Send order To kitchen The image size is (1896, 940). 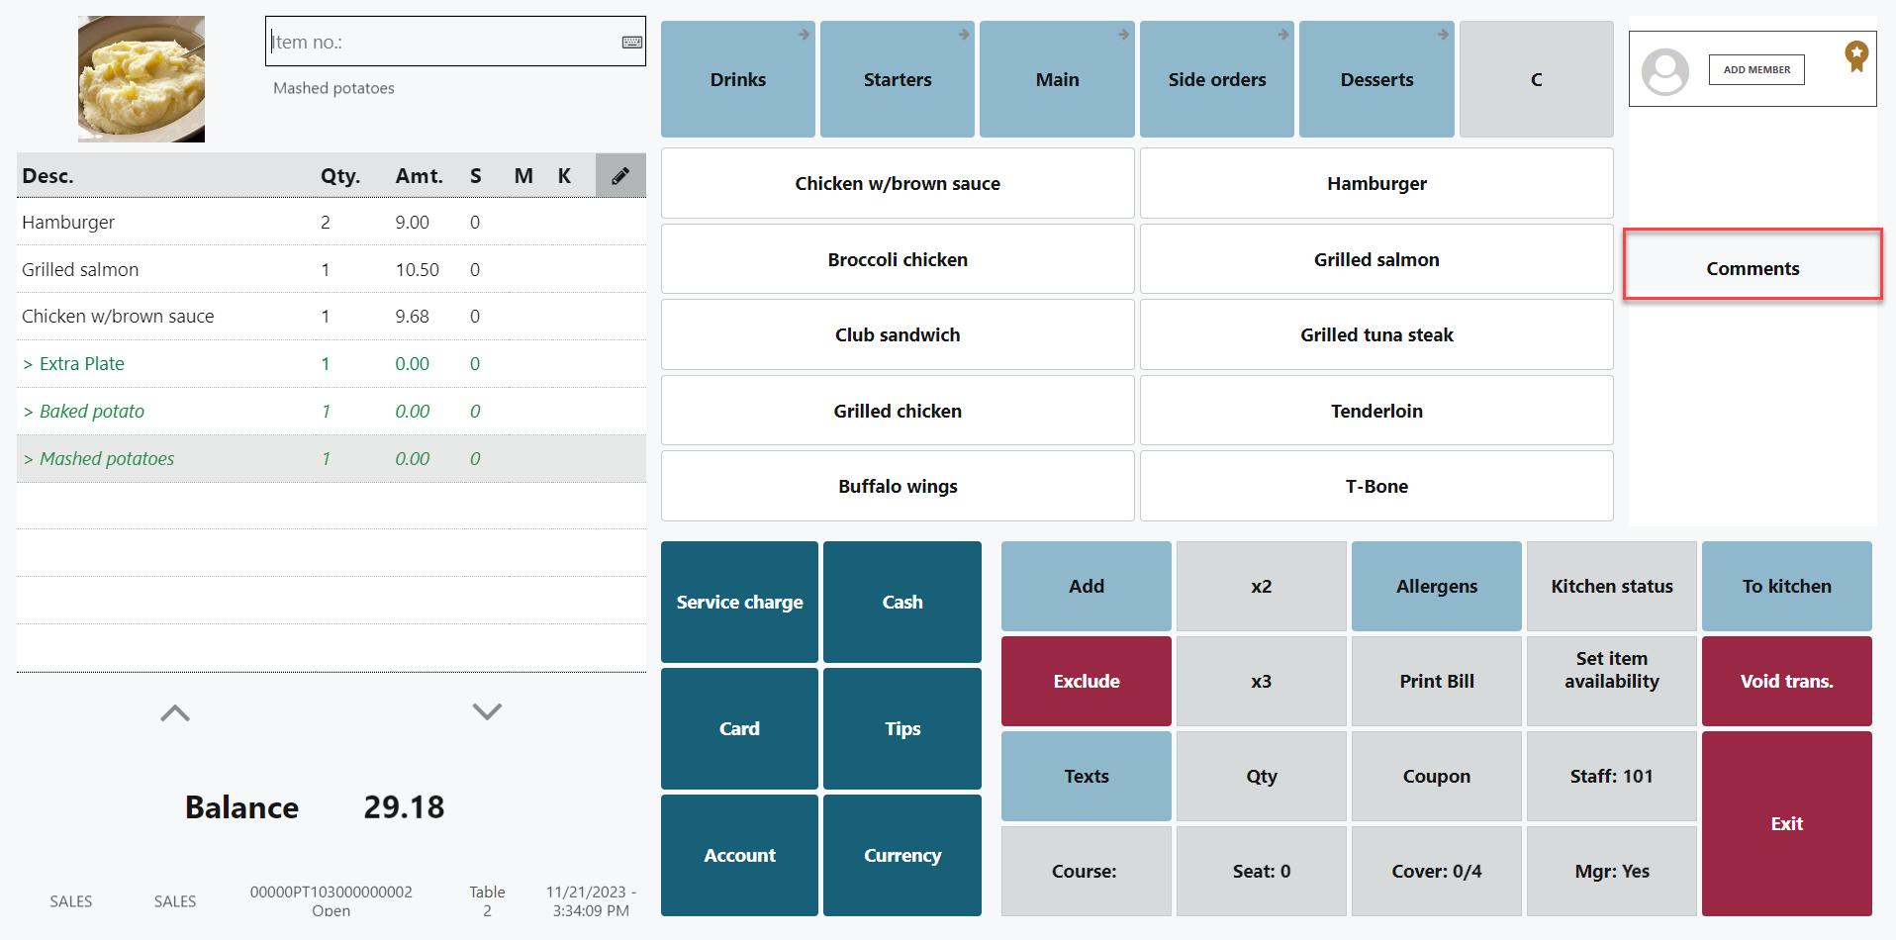point(1786,587)
